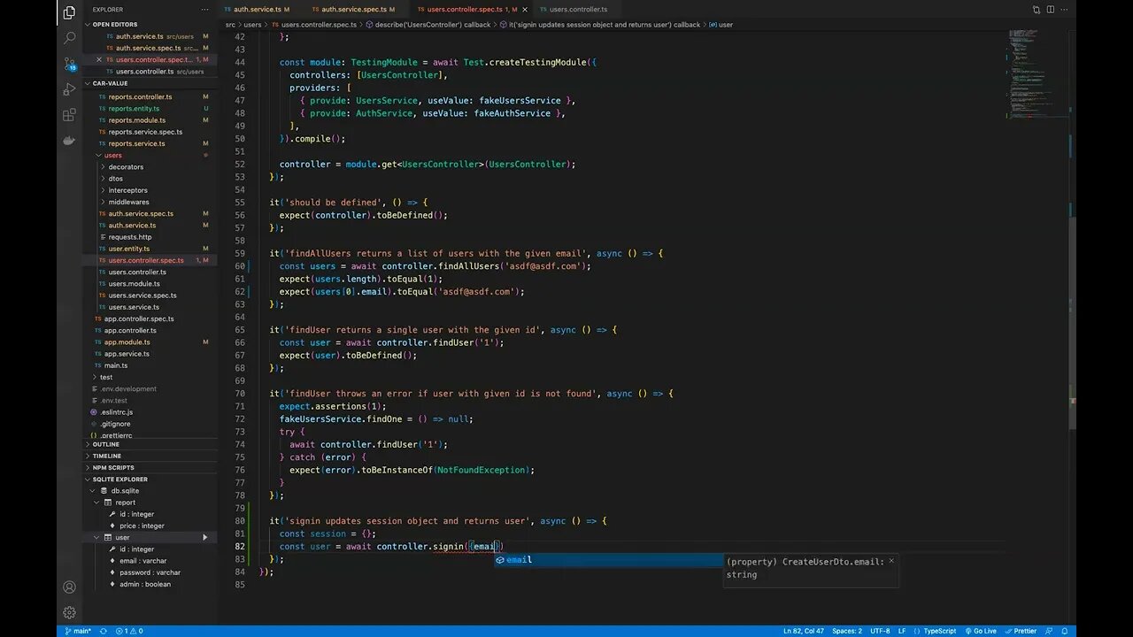This screenshot has height=637, width=1133.
Task: Open the Manage gear icon
Action: point(69,612)
